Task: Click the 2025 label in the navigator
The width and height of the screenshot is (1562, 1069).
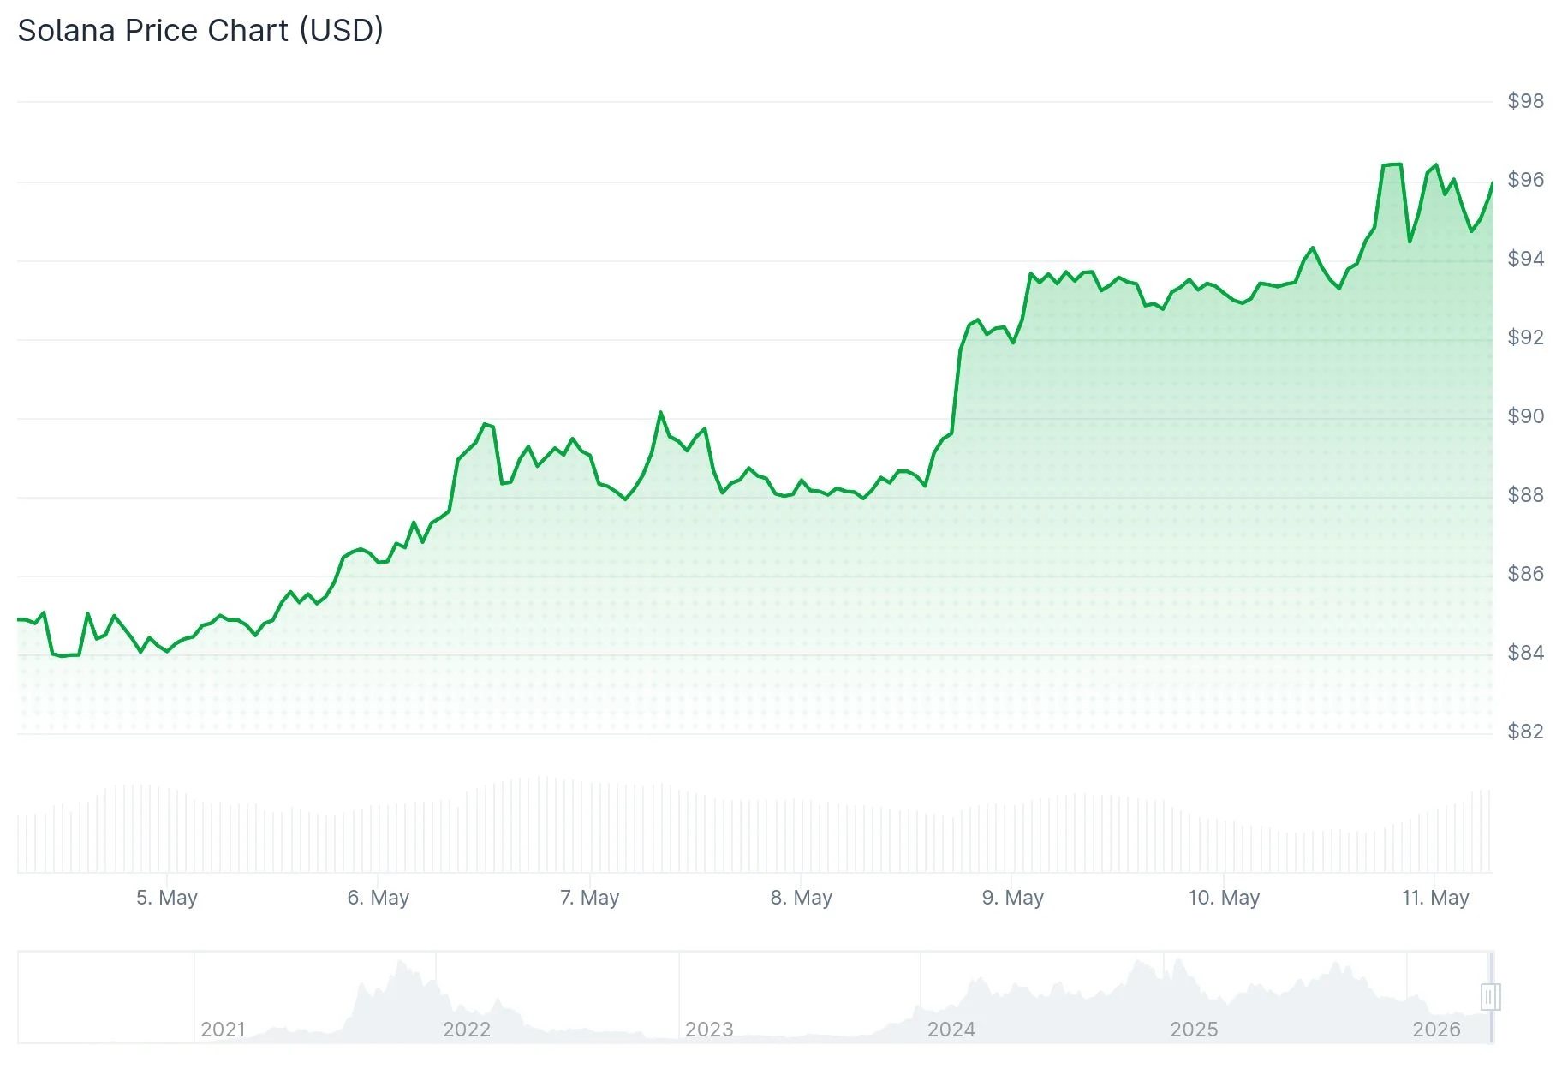Action: tap(1194, 1030)
